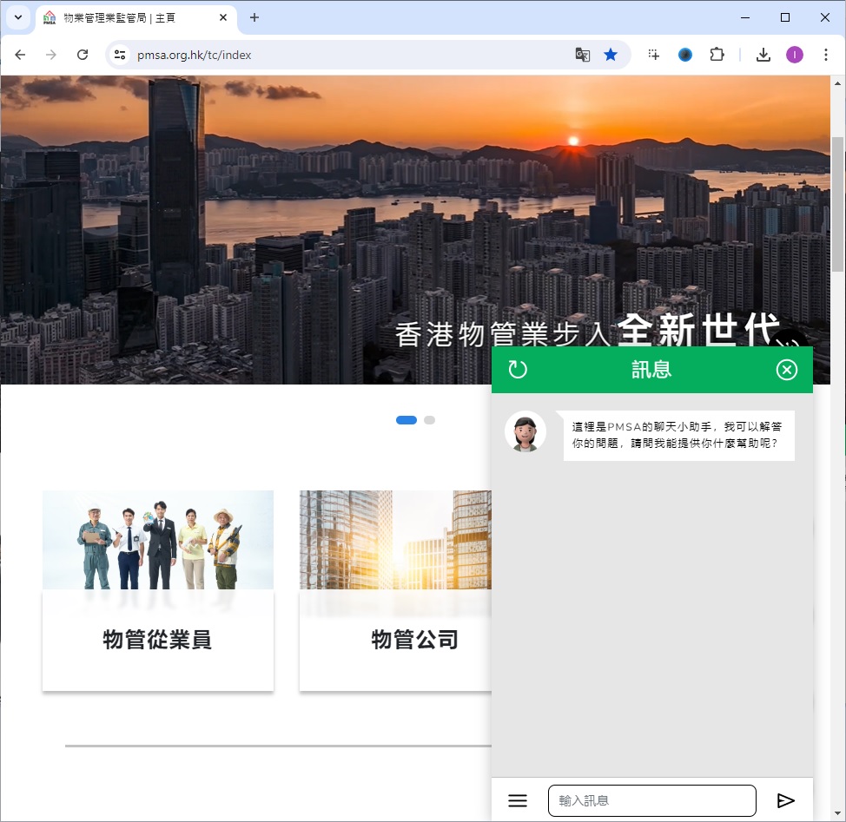Open the 物管從業員 card
This screenshot has height=822, width=846.
158,590
